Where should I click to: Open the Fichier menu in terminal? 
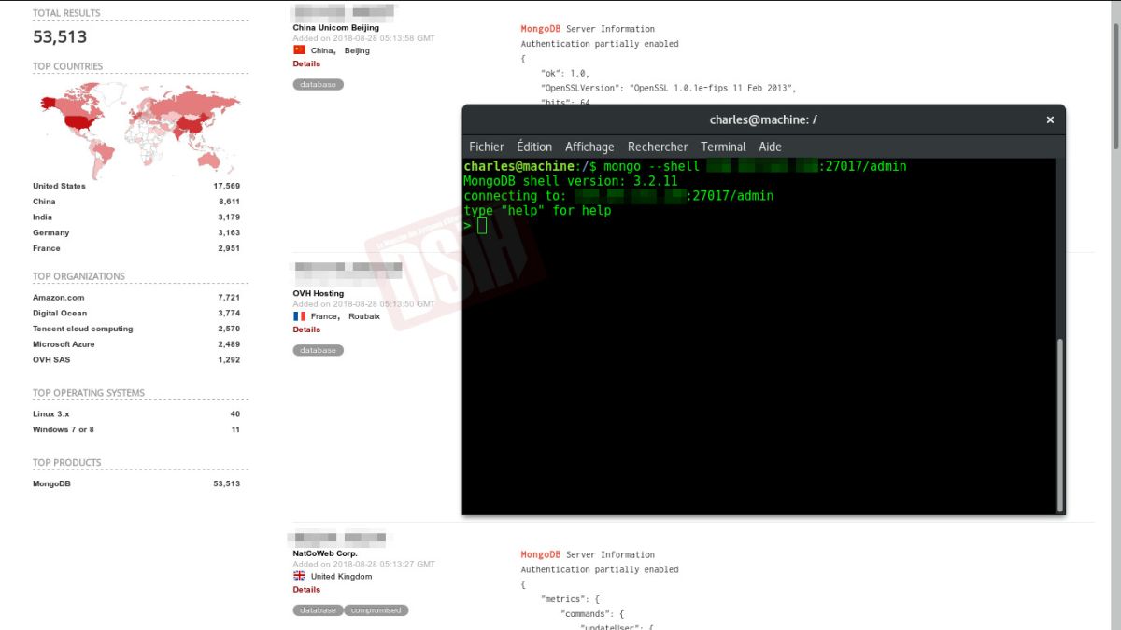click(x=486, y=147)
